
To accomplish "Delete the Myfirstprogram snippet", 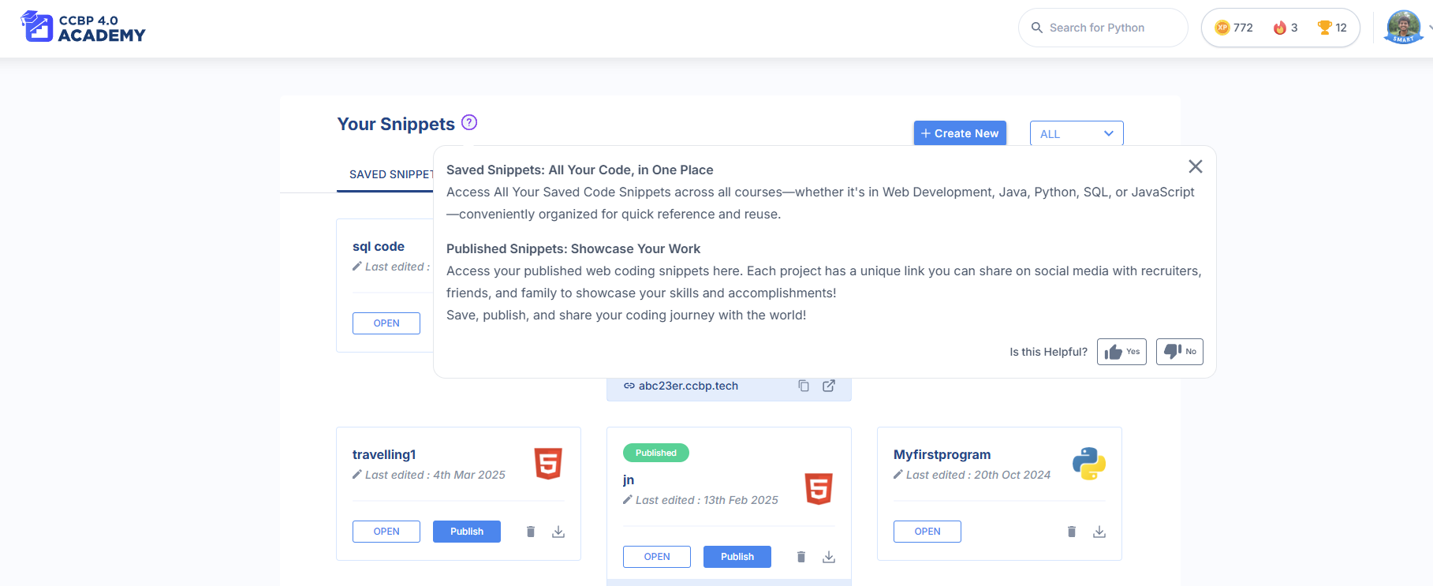I will pyautogui.click(x=1072, y=532).
